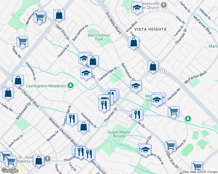The image size is (218, 174).
Task: Click the Bell Harbour Park label
Action: [99, 37]
